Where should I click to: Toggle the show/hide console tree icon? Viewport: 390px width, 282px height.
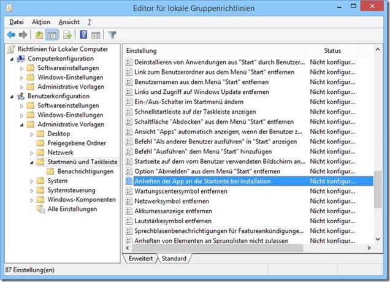(x=52, y=35)
